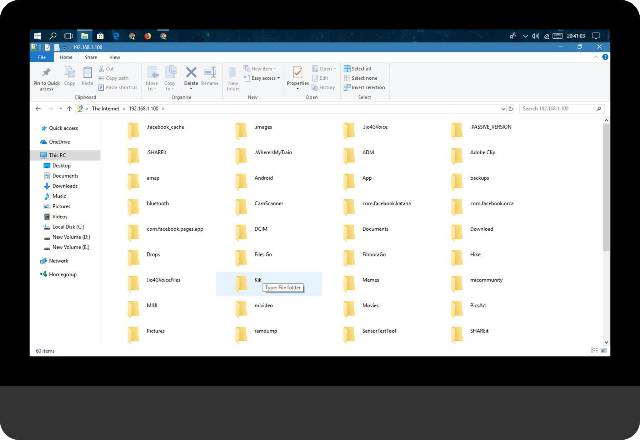Click the Paste ribbon icon

[x=87, y=72]
